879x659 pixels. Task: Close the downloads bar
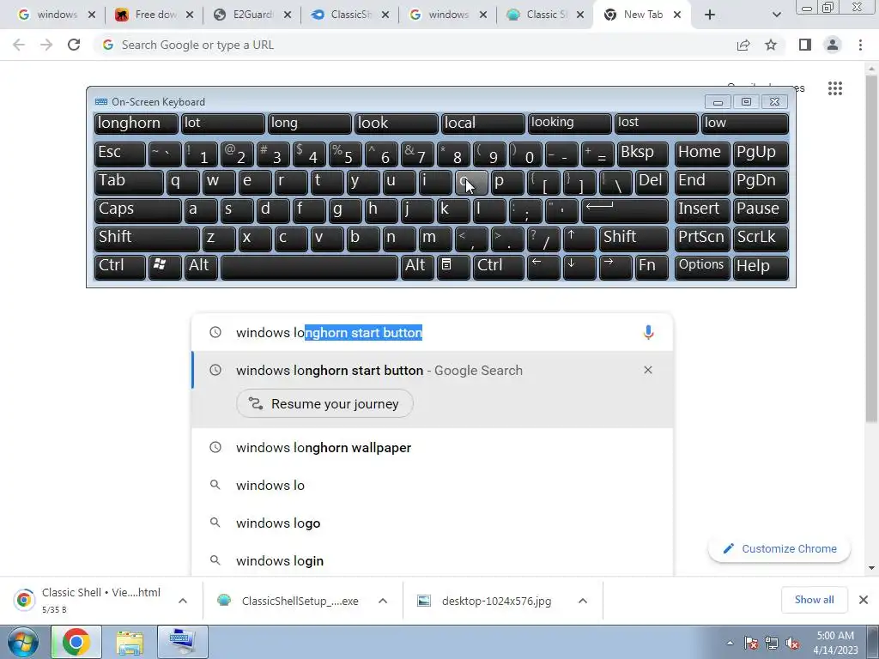864,600
